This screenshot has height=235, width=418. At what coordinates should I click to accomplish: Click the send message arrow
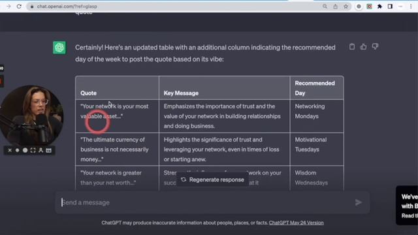pyautogui.click(x=359, y=202)
